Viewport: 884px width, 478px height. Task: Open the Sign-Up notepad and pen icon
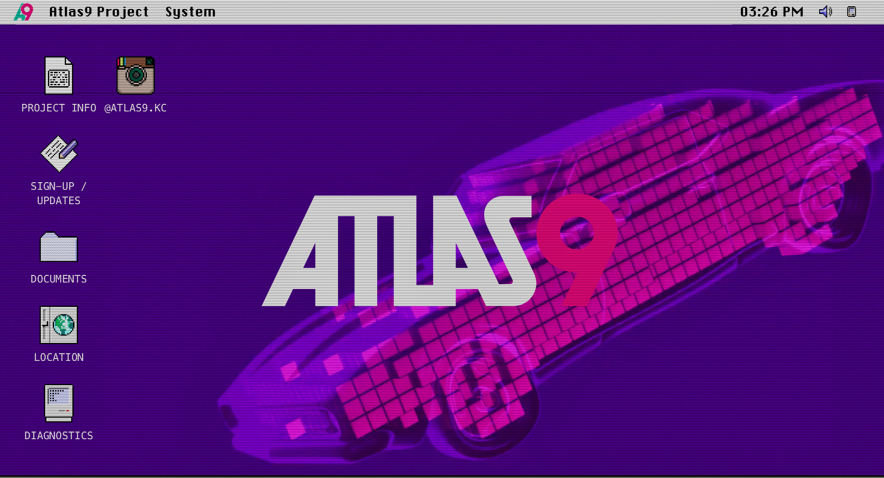coord(59,154)
